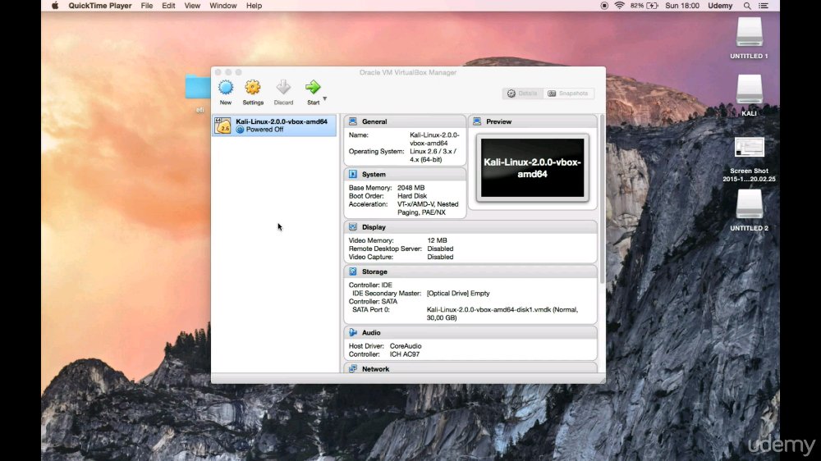Switch to the Snapshots view
The height and width of the screenshot is (461, 821).
coord(568,94)
